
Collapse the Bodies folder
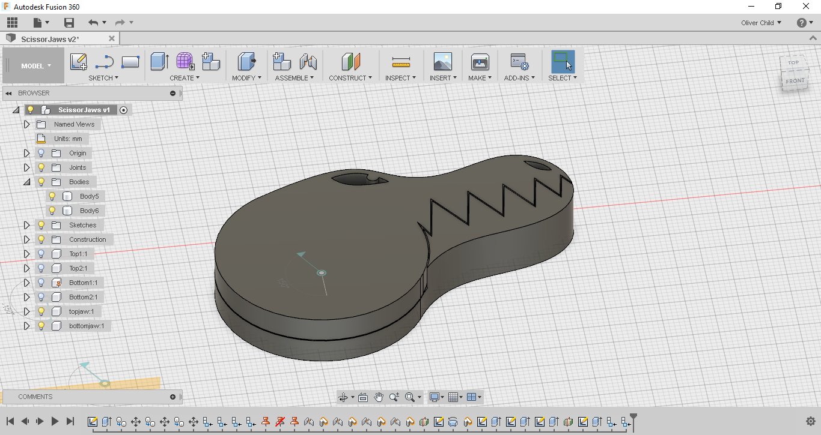26,182
